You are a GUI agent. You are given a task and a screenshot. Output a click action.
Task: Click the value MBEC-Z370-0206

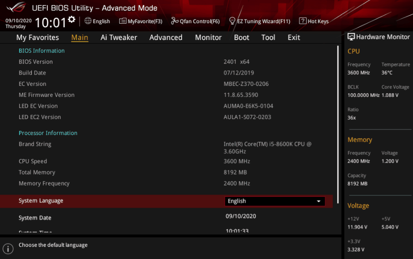point(246,84)
